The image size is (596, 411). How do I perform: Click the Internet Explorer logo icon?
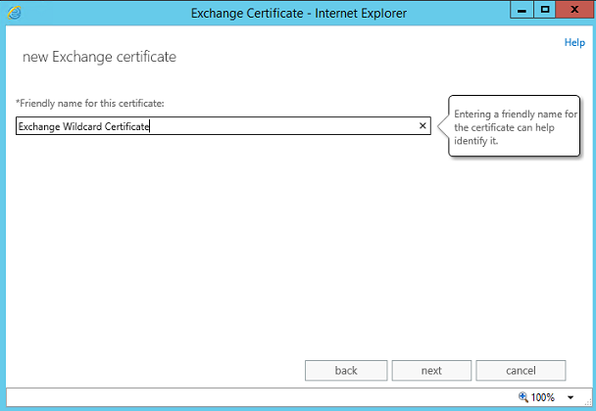pos(14,13)
